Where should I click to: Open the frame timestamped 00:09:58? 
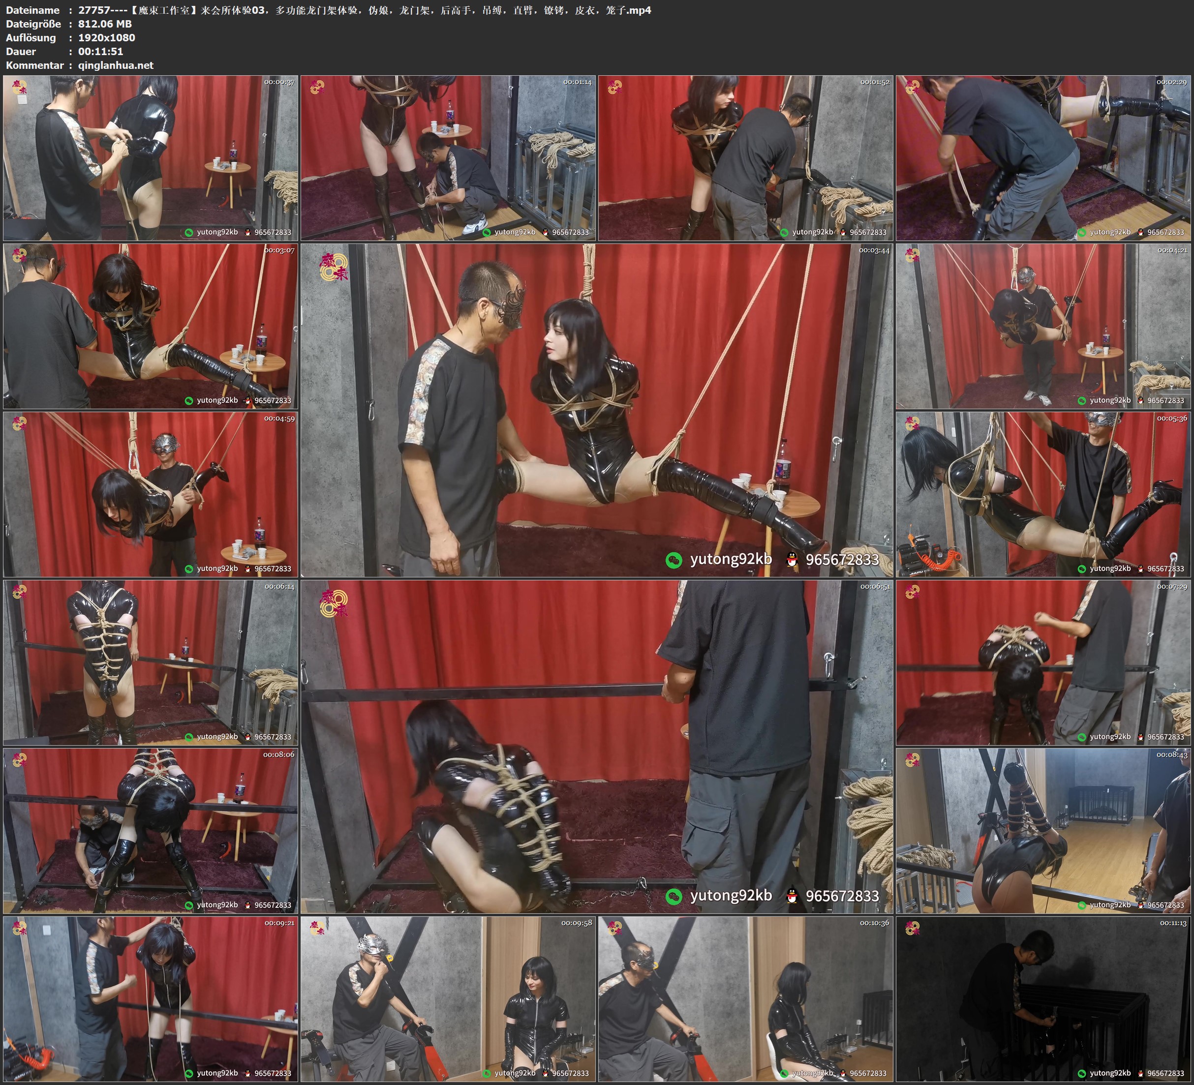click(448, 998)
